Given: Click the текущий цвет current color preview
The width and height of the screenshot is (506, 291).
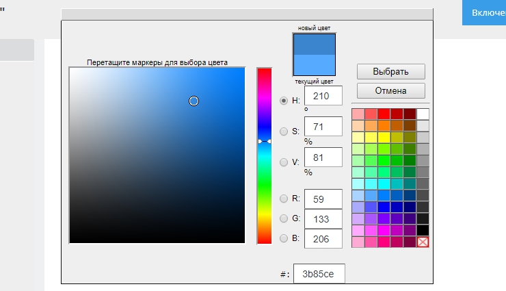Looking at the screenshot, I should (x=314, y=65).
